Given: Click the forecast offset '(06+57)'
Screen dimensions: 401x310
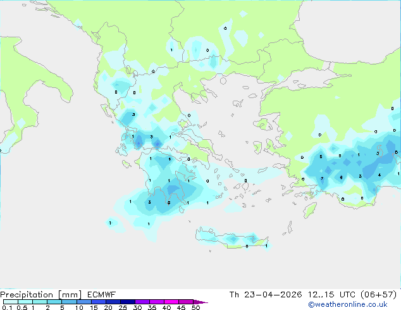Looking at the screenshot, I should [379, 295].
